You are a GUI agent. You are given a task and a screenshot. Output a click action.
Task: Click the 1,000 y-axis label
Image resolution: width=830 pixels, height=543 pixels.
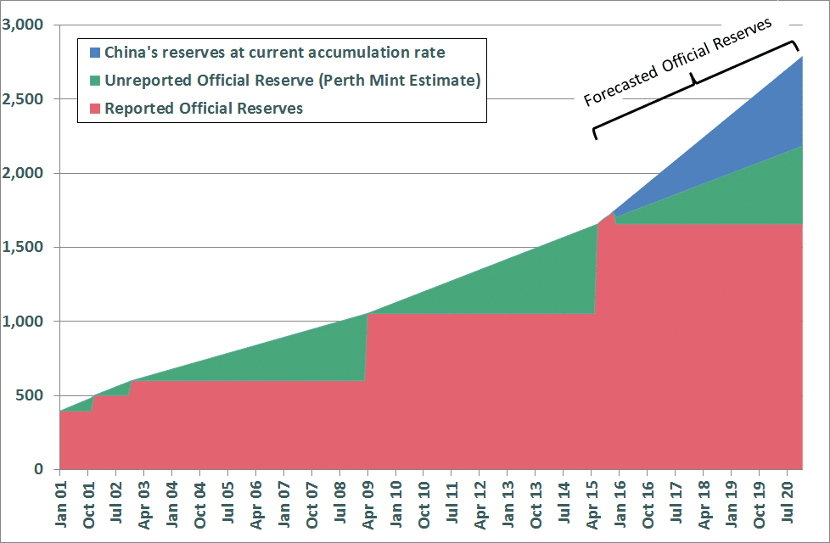22,322
